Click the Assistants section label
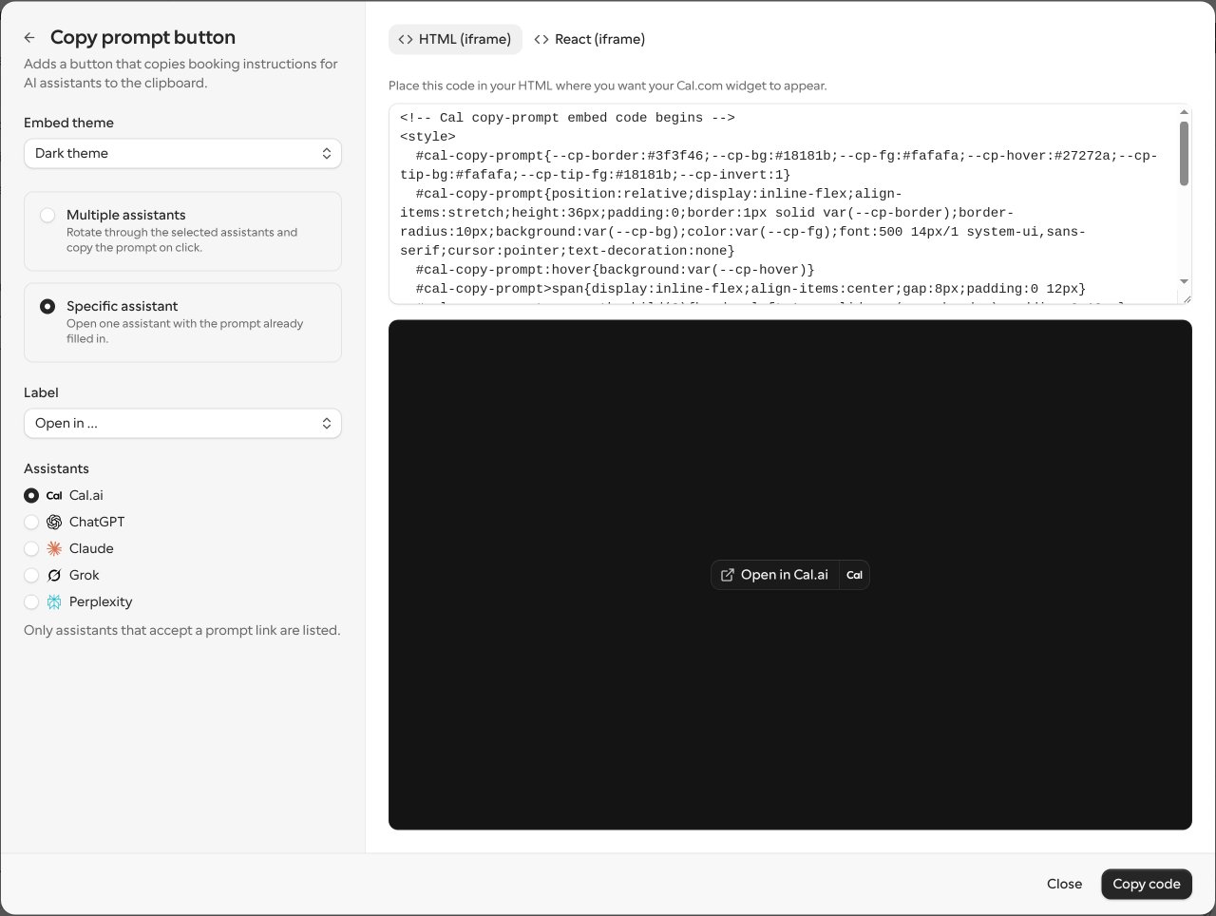Image resolution: width=1216 pixels, height=916 pixels. click(x=56, y=468)
